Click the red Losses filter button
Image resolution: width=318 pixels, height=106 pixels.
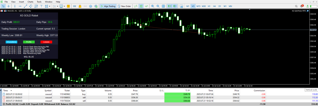pyautogui.click(x=46, y=42)
